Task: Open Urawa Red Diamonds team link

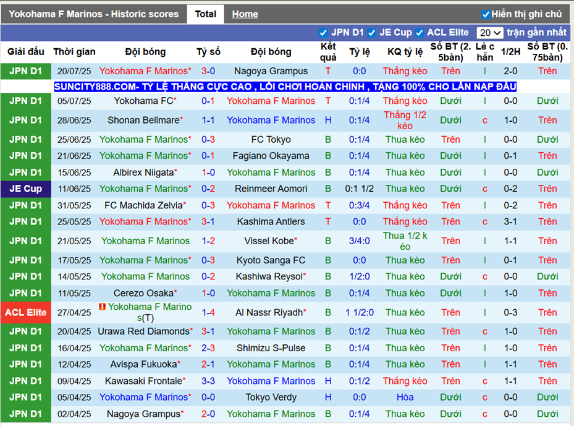Action: tap(143, 331)
